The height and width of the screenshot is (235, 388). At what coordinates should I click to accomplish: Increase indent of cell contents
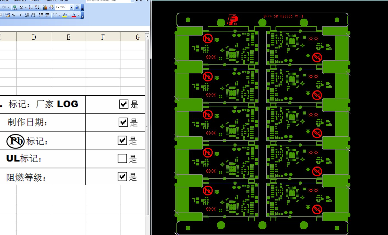coord(47,15)
